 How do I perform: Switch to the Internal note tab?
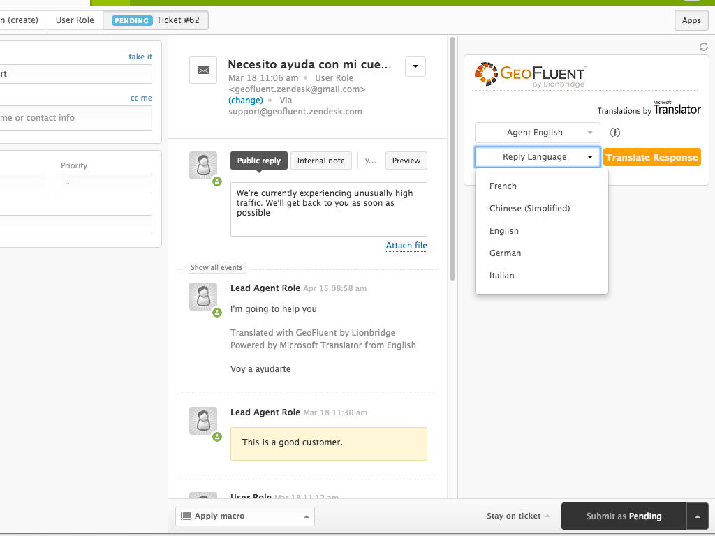(x=321, y=161)
